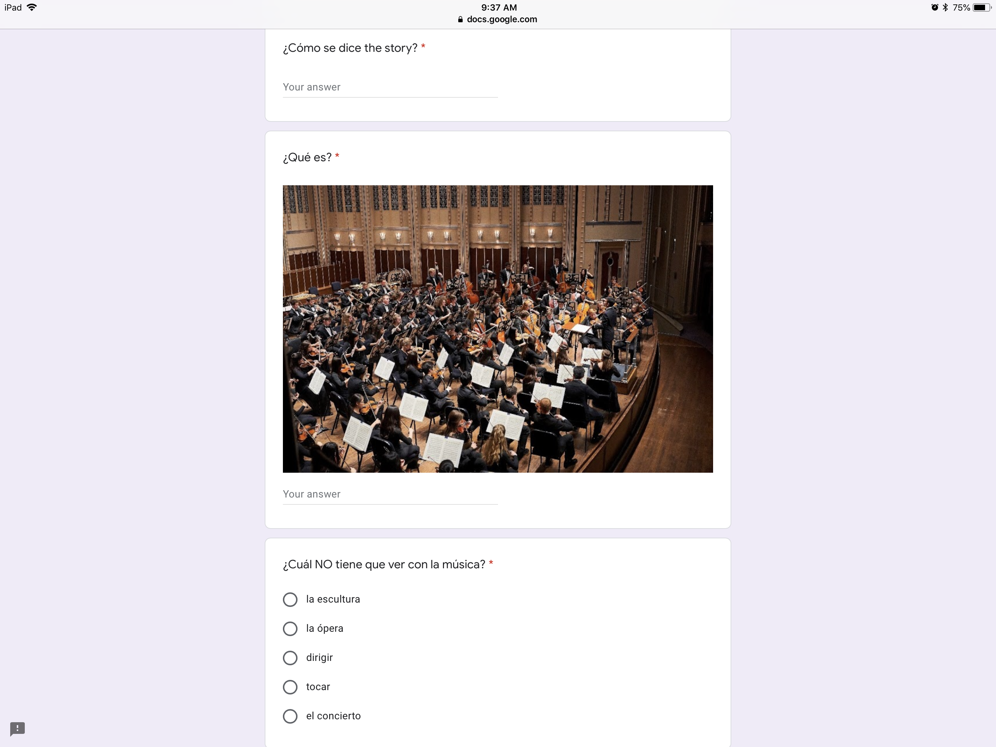996x747 pixels.
Task: Focus the answer field under "the story" question
Action: pos(390,88)
